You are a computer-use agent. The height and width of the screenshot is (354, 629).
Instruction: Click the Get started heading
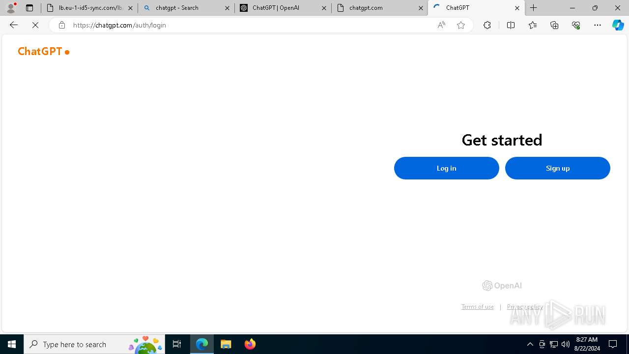(502, 140)
